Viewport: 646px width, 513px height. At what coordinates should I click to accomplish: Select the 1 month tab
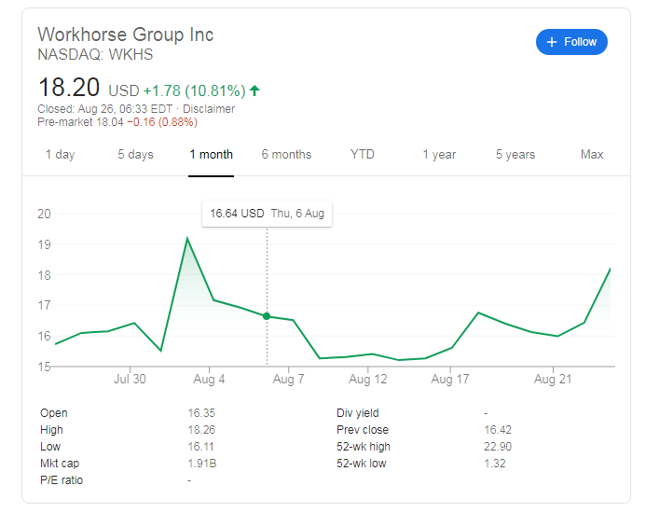point(211,155)
